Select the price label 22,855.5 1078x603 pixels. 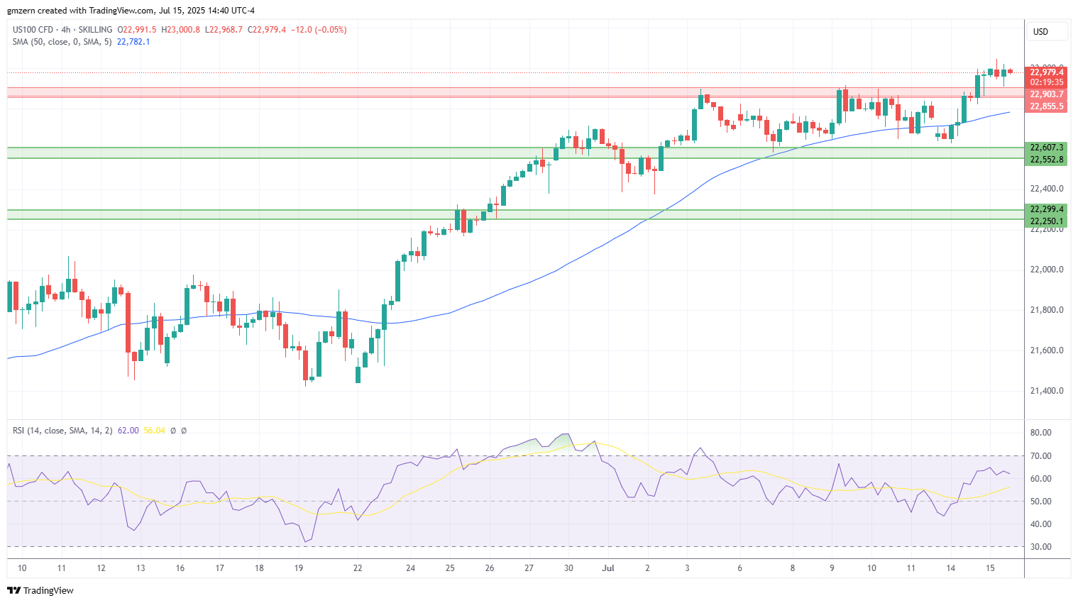click(1047, 106)
